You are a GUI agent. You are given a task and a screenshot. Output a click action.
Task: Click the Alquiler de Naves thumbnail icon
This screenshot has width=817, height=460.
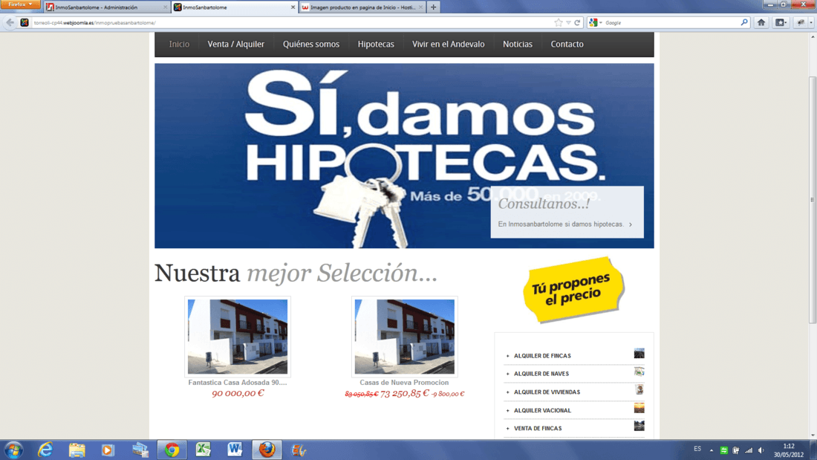[x=639, y=372]
